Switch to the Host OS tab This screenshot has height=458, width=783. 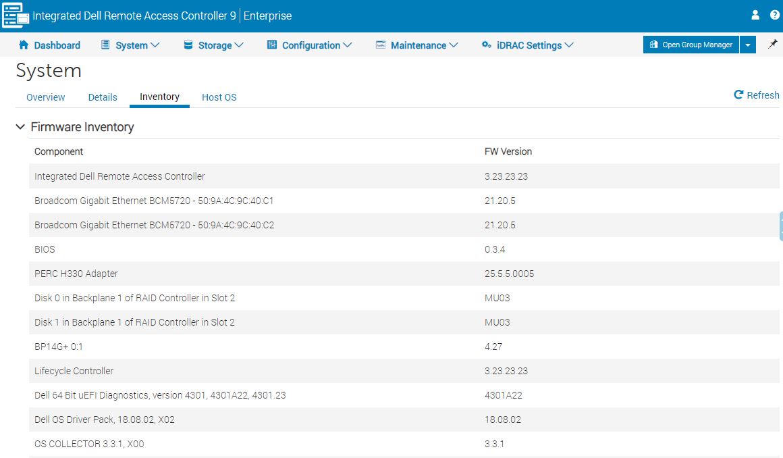click(x=219, y=97)
